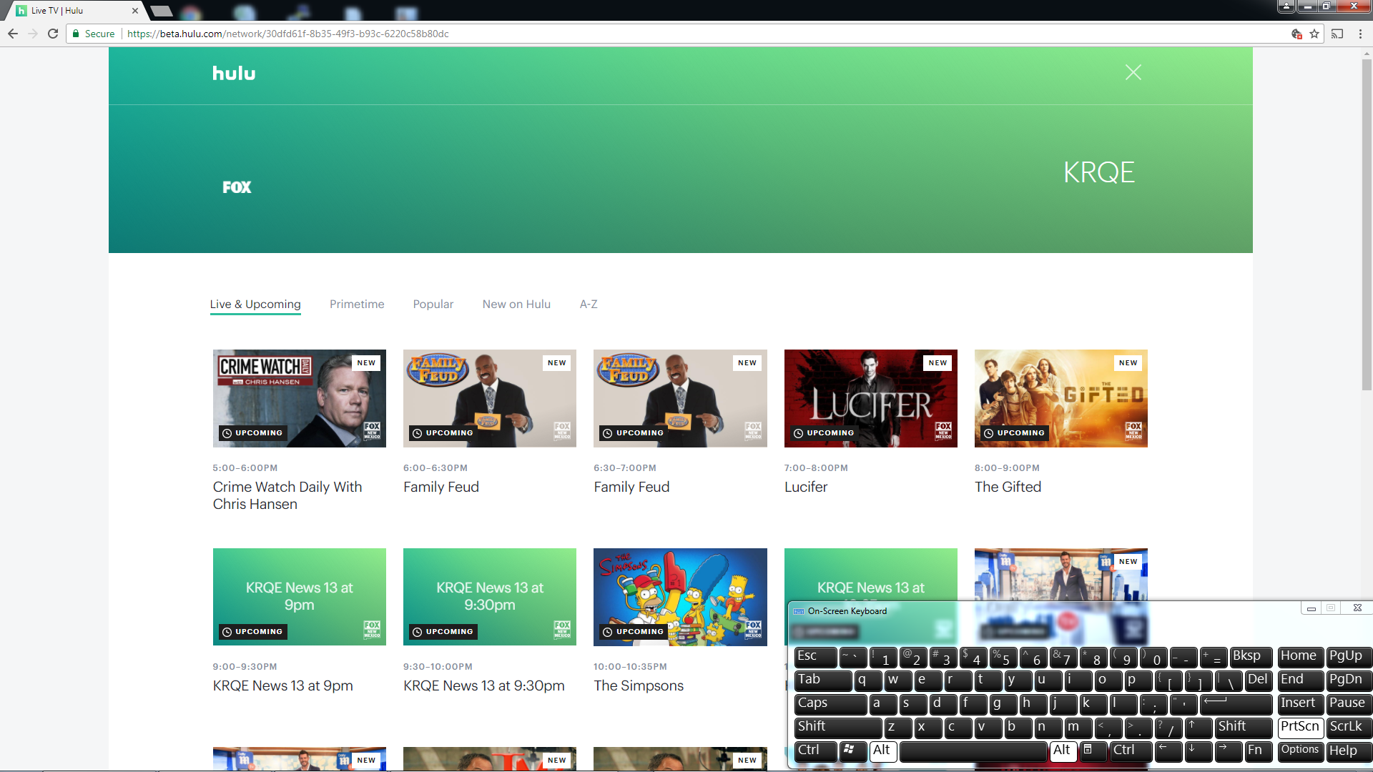Open The Simpsons thumbnail
Screen dimensions: 1373x772
point(680,597)
